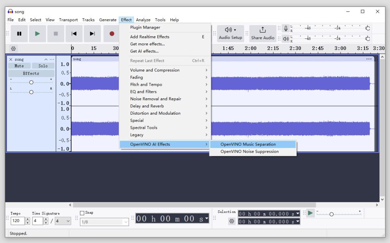Start playback with the green Play button

37,34
